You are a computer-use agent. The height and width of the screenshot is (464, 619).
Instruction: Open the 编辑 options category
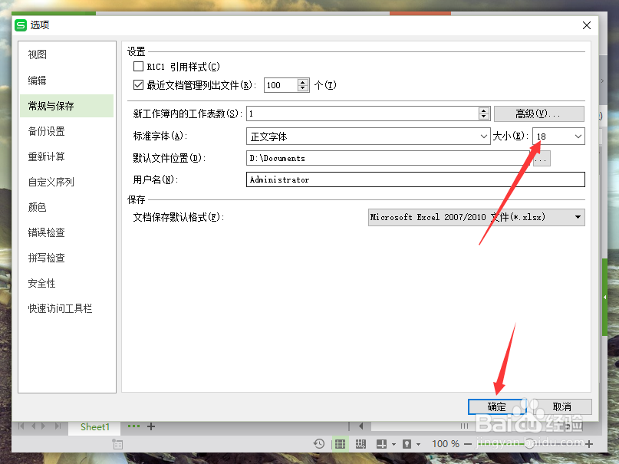click(x=37, y=81)
